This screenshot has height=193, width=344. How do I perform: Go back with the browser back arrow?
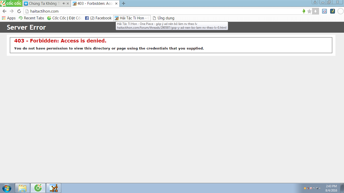click(x=4, y=11)
